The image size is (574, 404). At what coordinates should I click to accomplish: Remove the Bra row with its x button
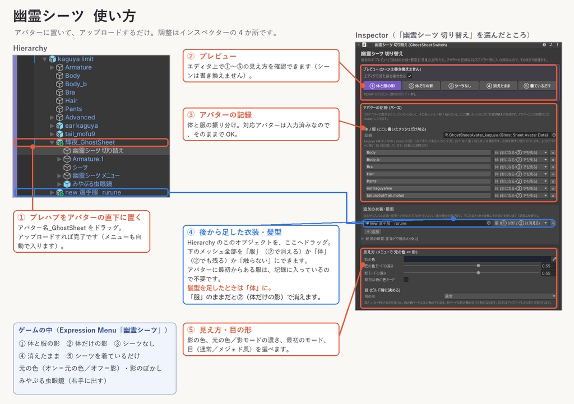(553, 167)
